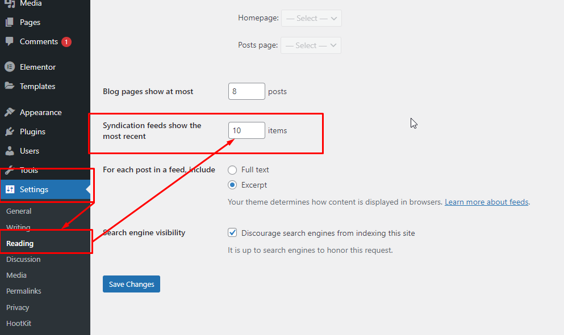Open HootKit settings submenu

click(19, 323)
